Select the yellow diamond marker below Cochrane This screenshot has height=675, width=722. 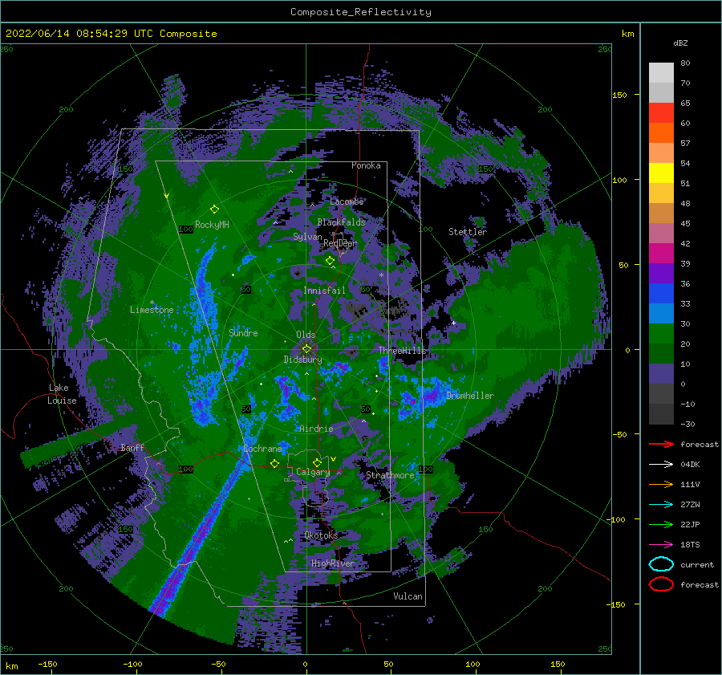274,463
